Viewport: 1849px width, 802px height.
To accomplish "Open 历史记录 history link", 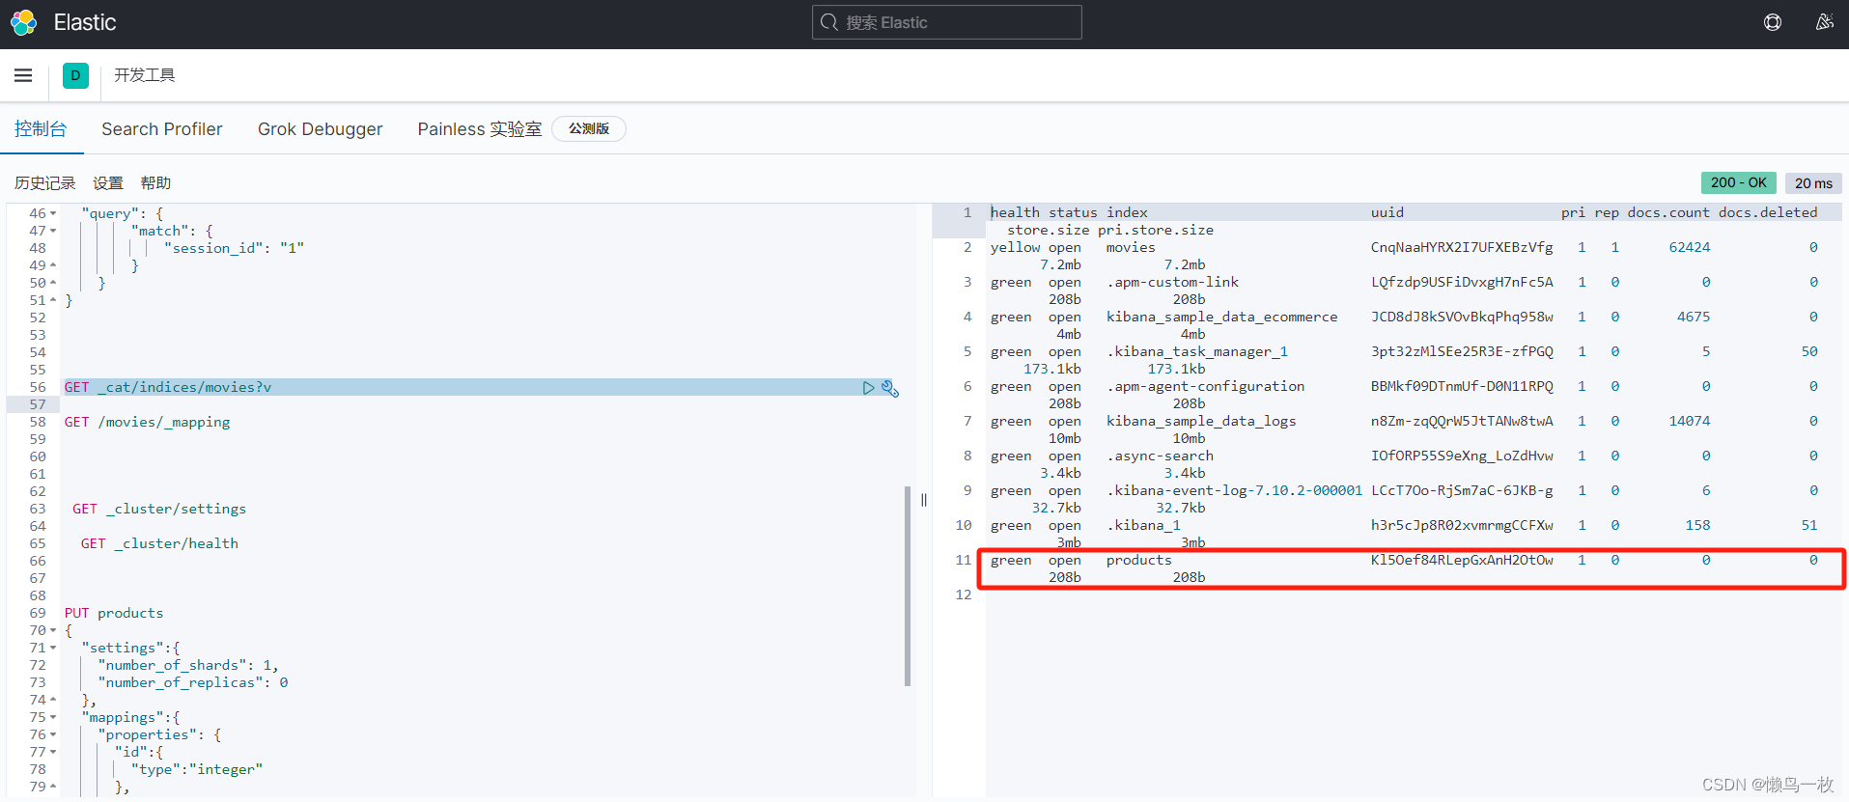I will pyautogui.click(x=44, y=183).
